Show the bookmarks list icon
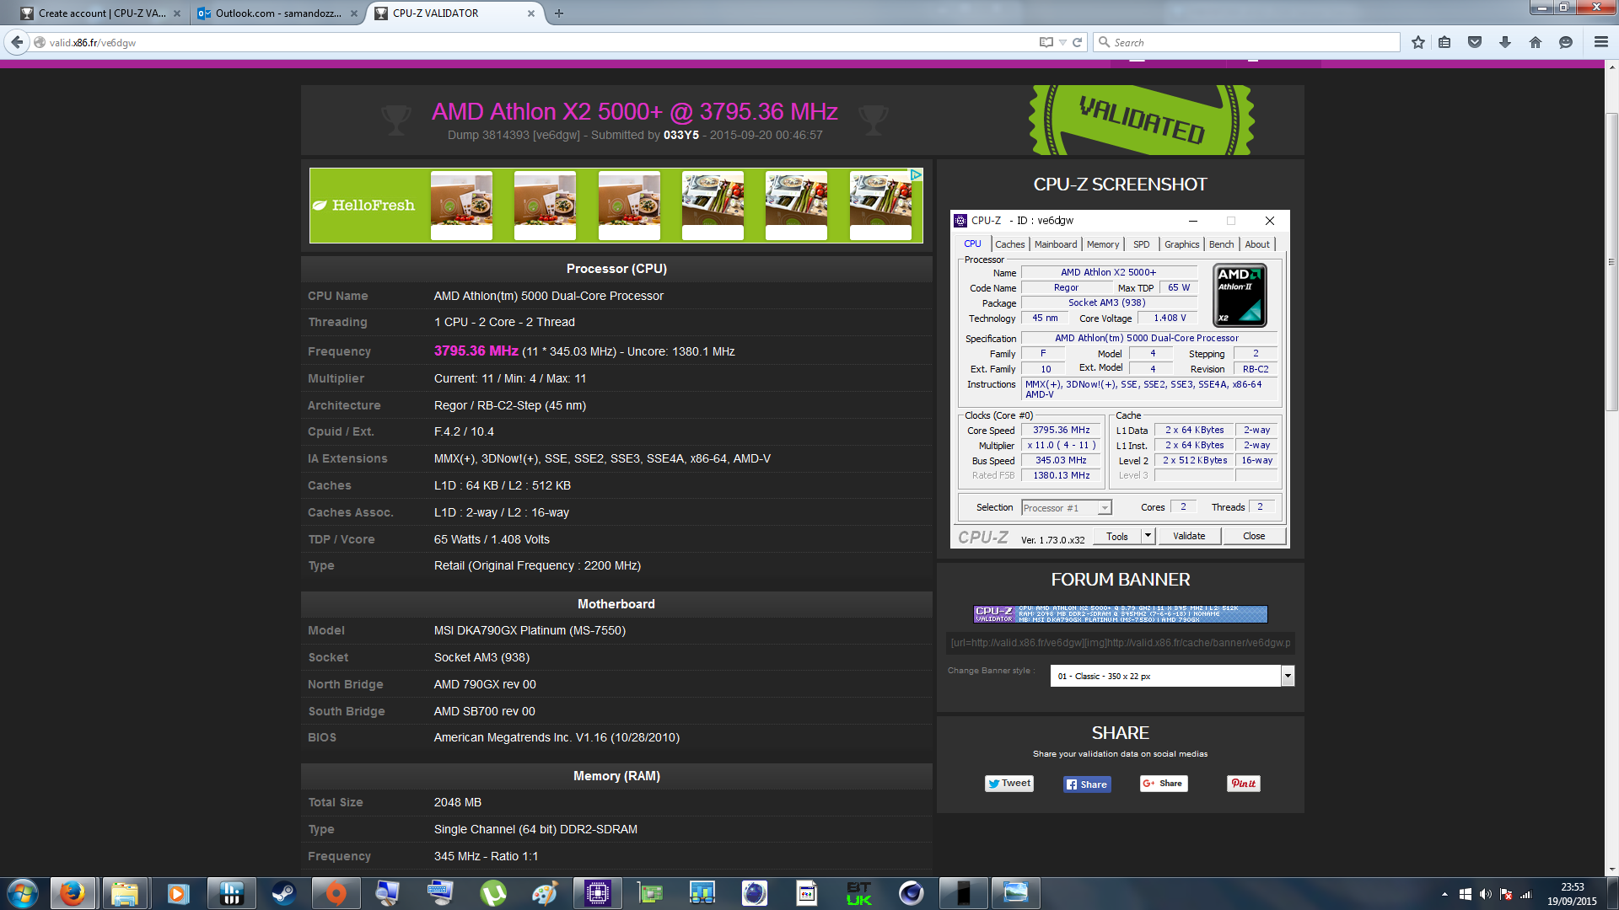The height and width of the screenshot is (910, 1619). point(1445,42)
